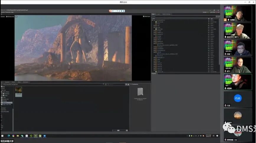Open WeChat from the taskbar
The height and width of the screenshot is (143, 256).
pos(22,136)
